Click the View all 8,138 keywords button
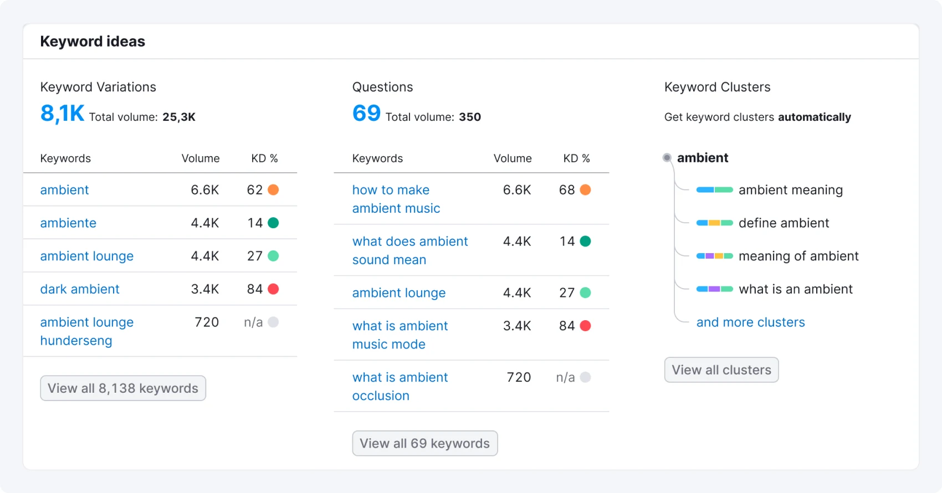Viewport: 942px width, 493px height. click(x=123, y=388)
